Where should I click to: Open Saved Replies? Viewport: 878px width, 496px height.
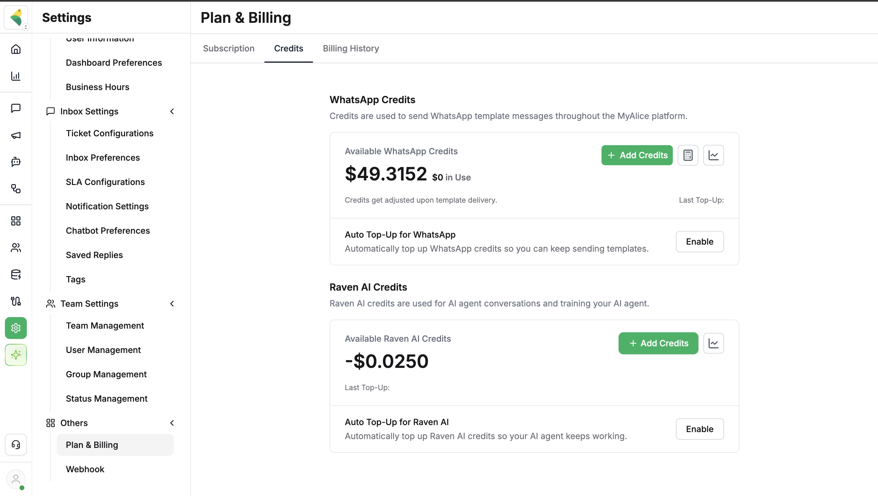coord(94,255)
